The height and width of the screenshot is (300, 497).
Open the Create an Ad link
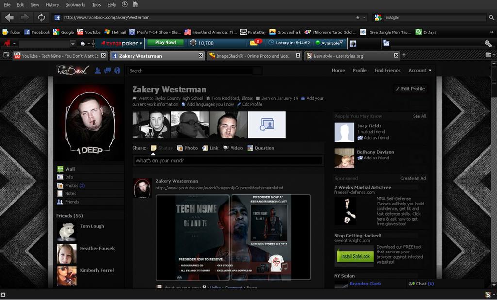413,178
